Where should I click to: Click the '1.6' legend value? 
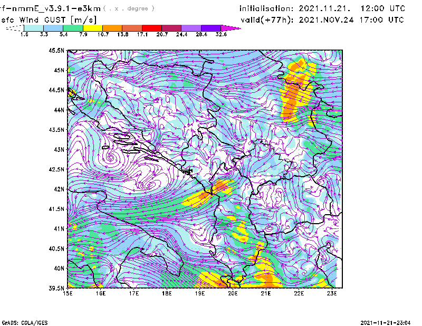click(x=24, y=34)
